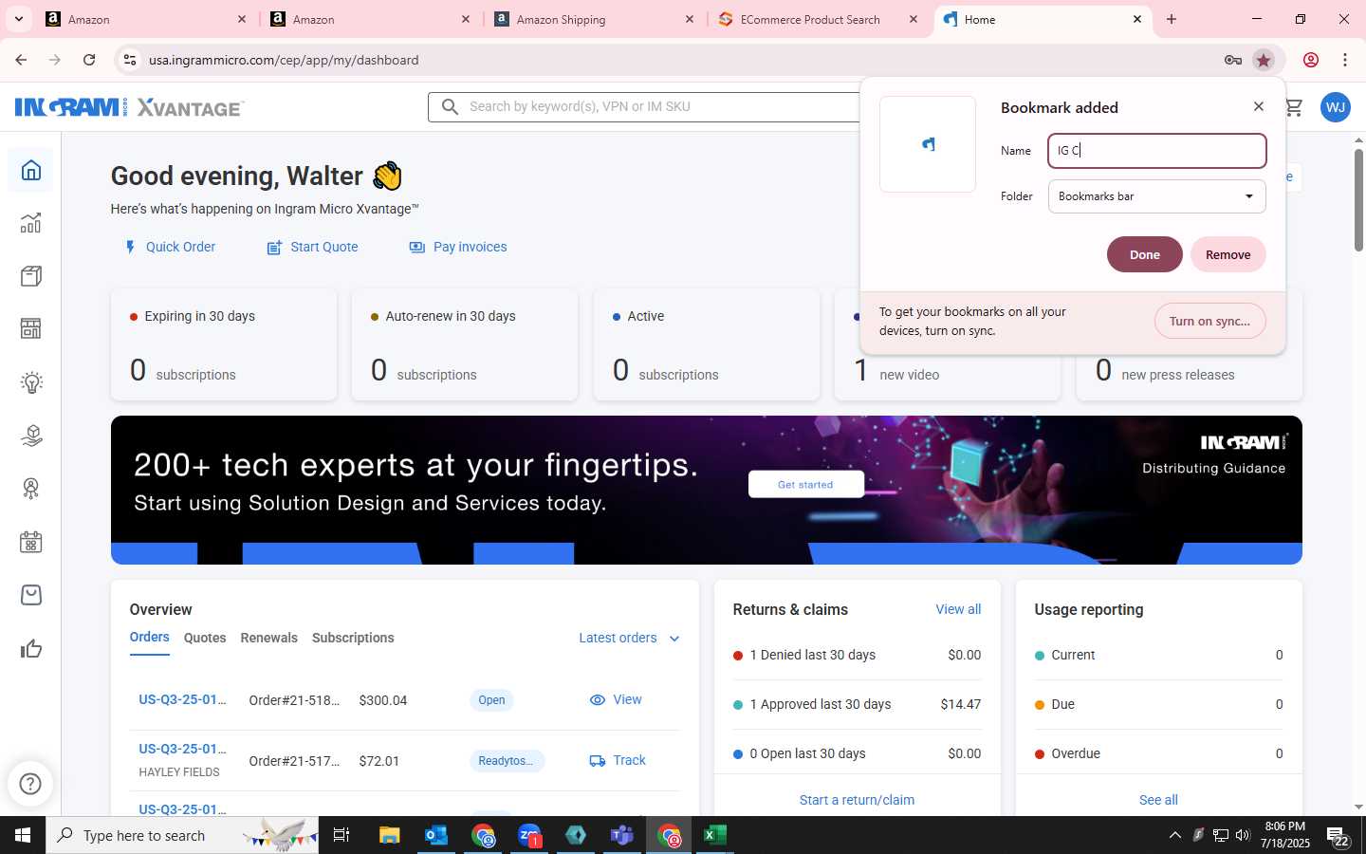
Task: Open the analytics chart sidebar icon
Action: 31,223
